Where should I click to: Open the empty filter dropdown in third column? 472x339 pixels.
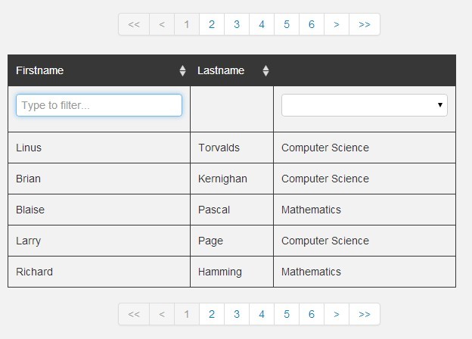[x=365, y=105]
